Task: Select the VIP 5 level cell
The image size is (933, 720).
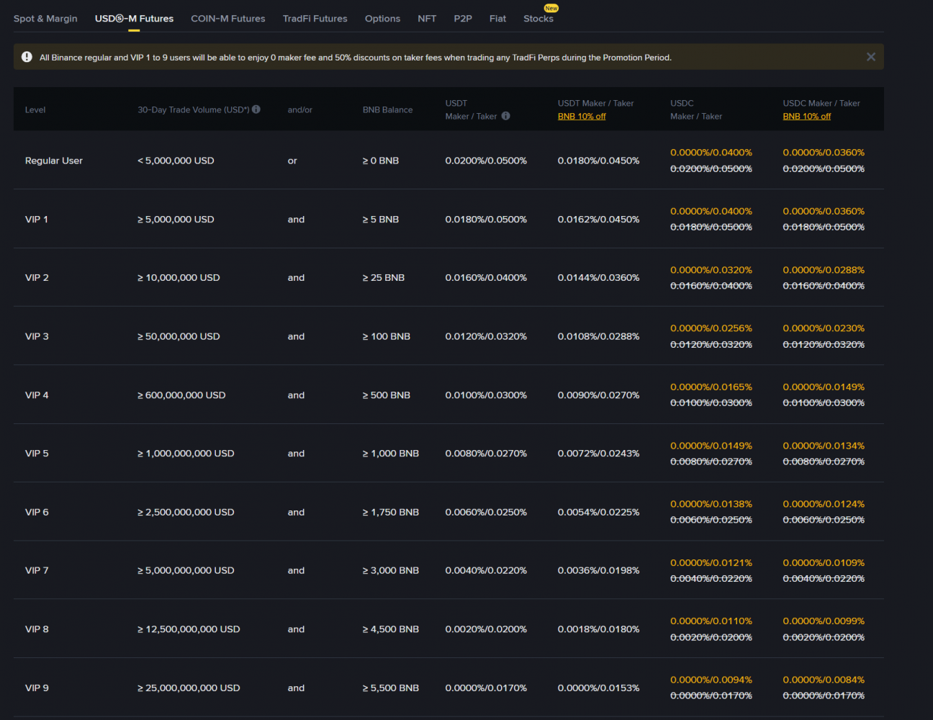Action: click(37, 454)
